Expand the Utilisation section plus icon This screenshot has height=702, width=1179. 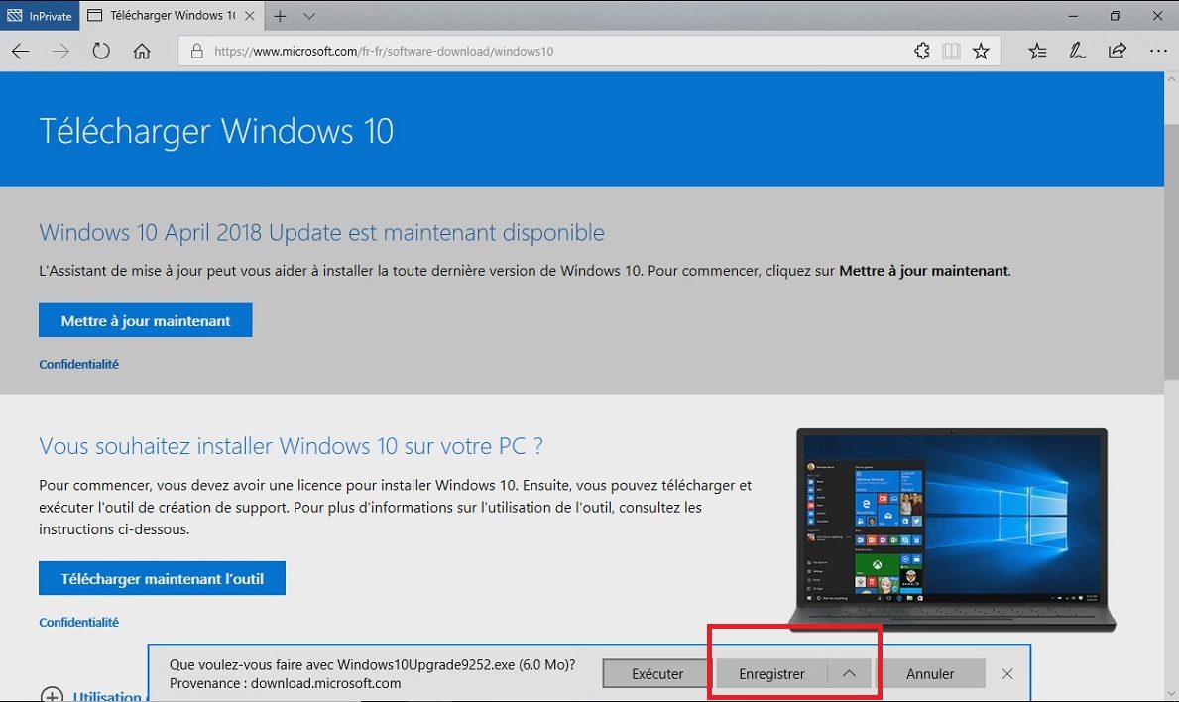tap(52, 696)
